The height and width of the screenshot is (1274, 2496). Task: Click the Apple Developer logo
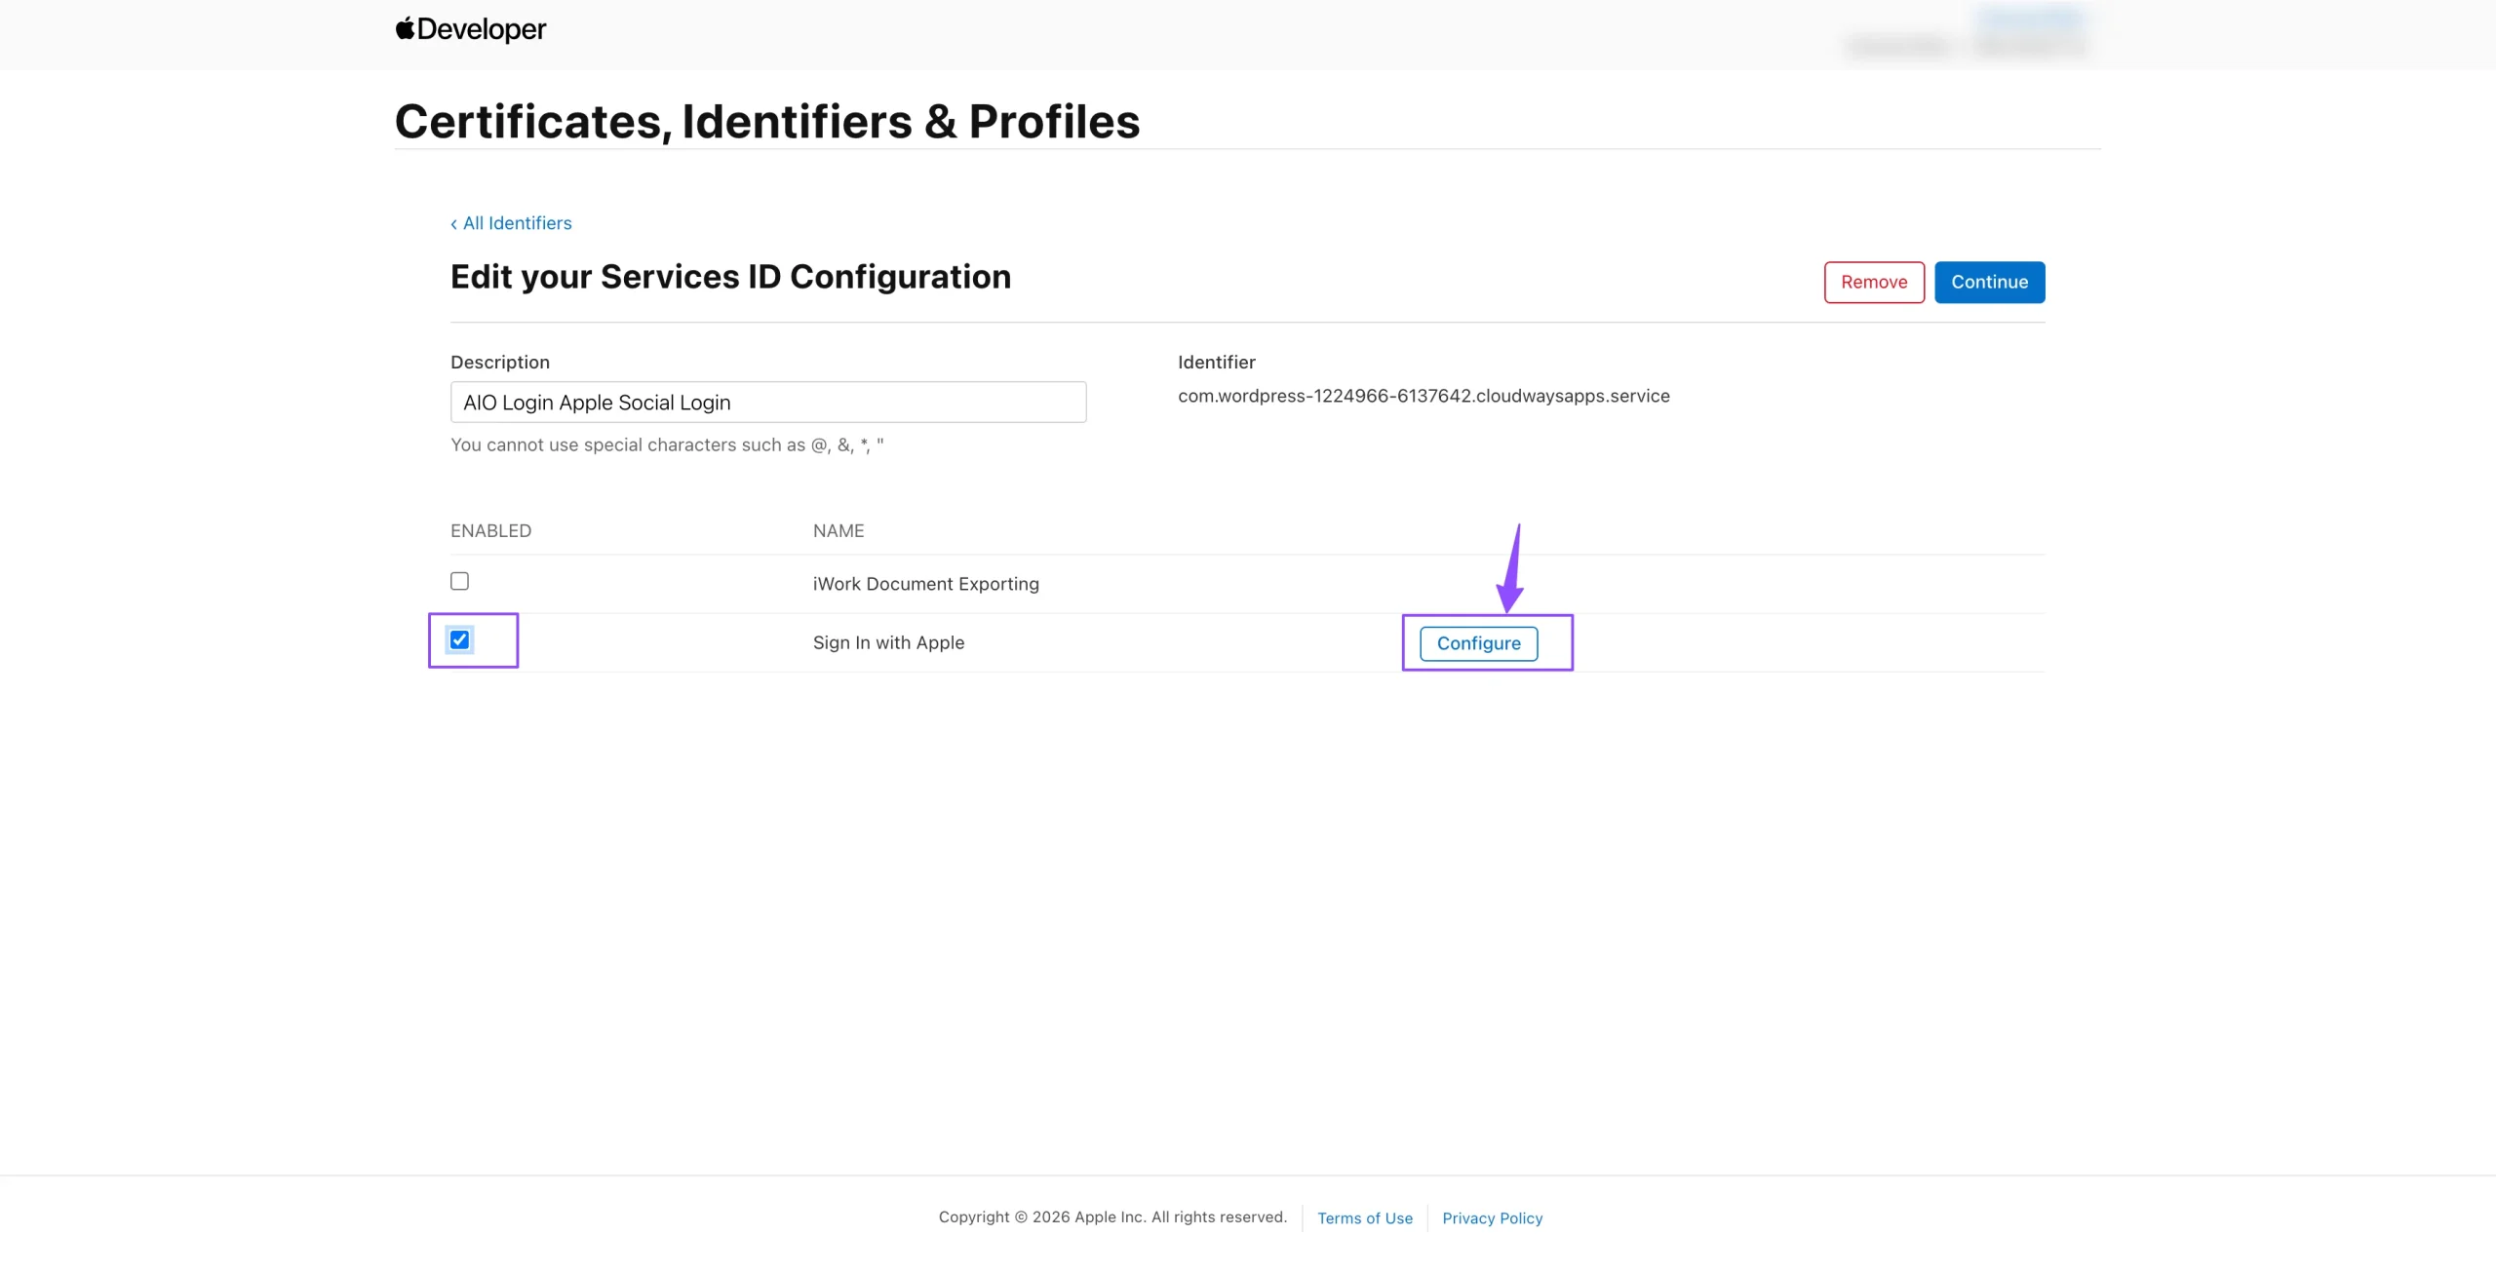pos(470,29)
